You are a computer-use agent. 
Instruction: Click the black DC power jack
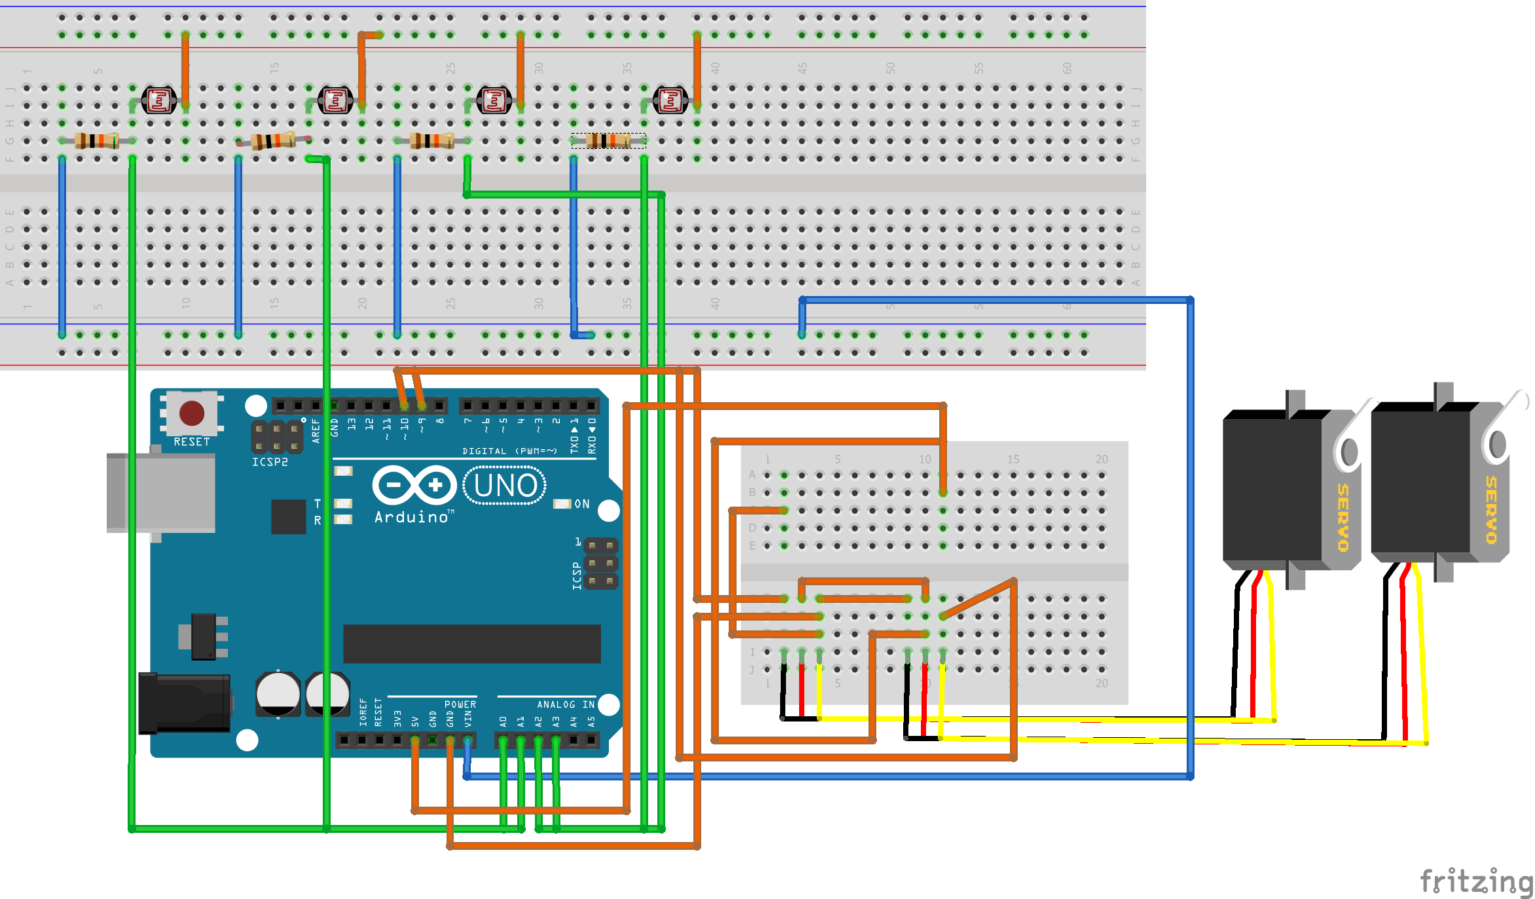184,703
